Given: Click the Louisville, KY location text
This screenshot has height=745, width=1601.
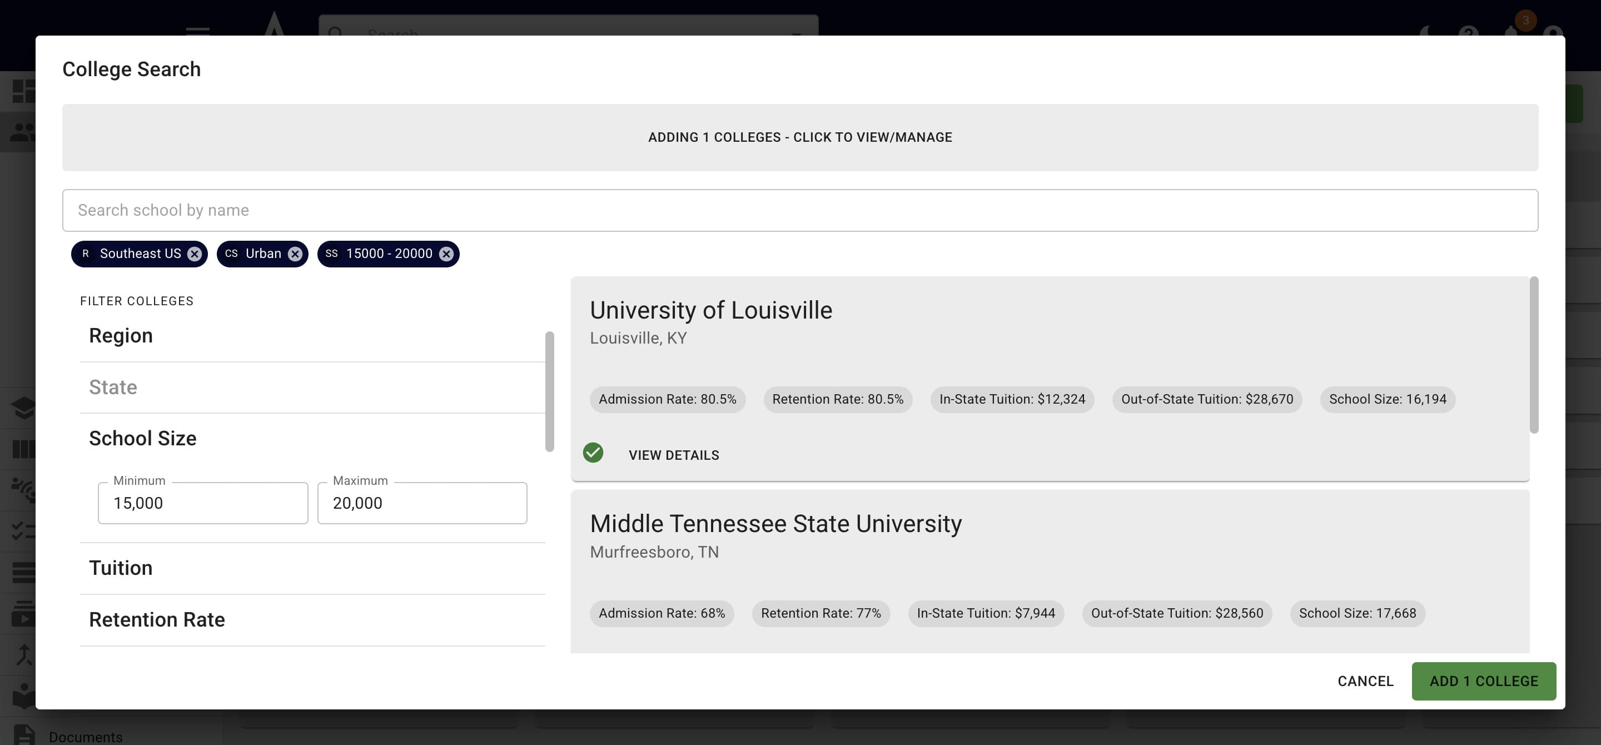Looking at the screenshot, I should [x=638, y=338].
